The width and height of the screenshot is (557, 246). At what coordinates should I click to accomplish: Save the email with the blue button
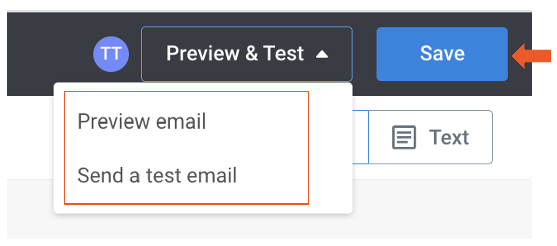[442, 54]
